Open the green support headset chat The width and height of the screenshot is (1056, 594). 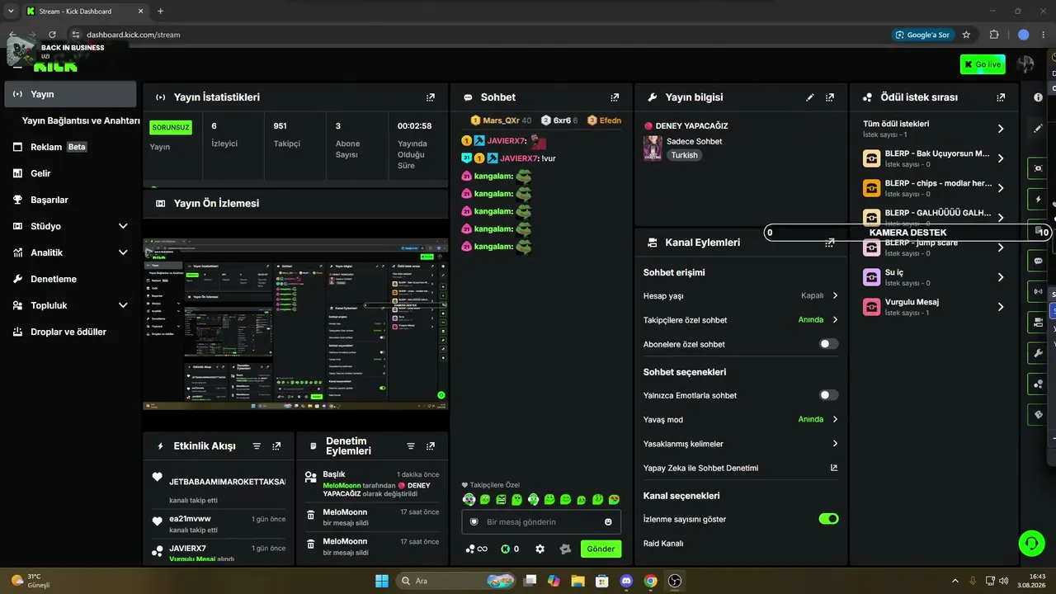(x=1031, y=542)
